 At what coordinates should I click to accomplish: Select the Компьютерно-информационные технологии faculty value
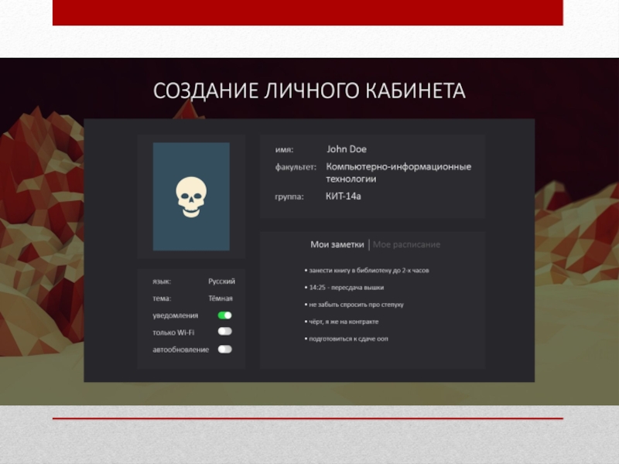click(398, 172)
